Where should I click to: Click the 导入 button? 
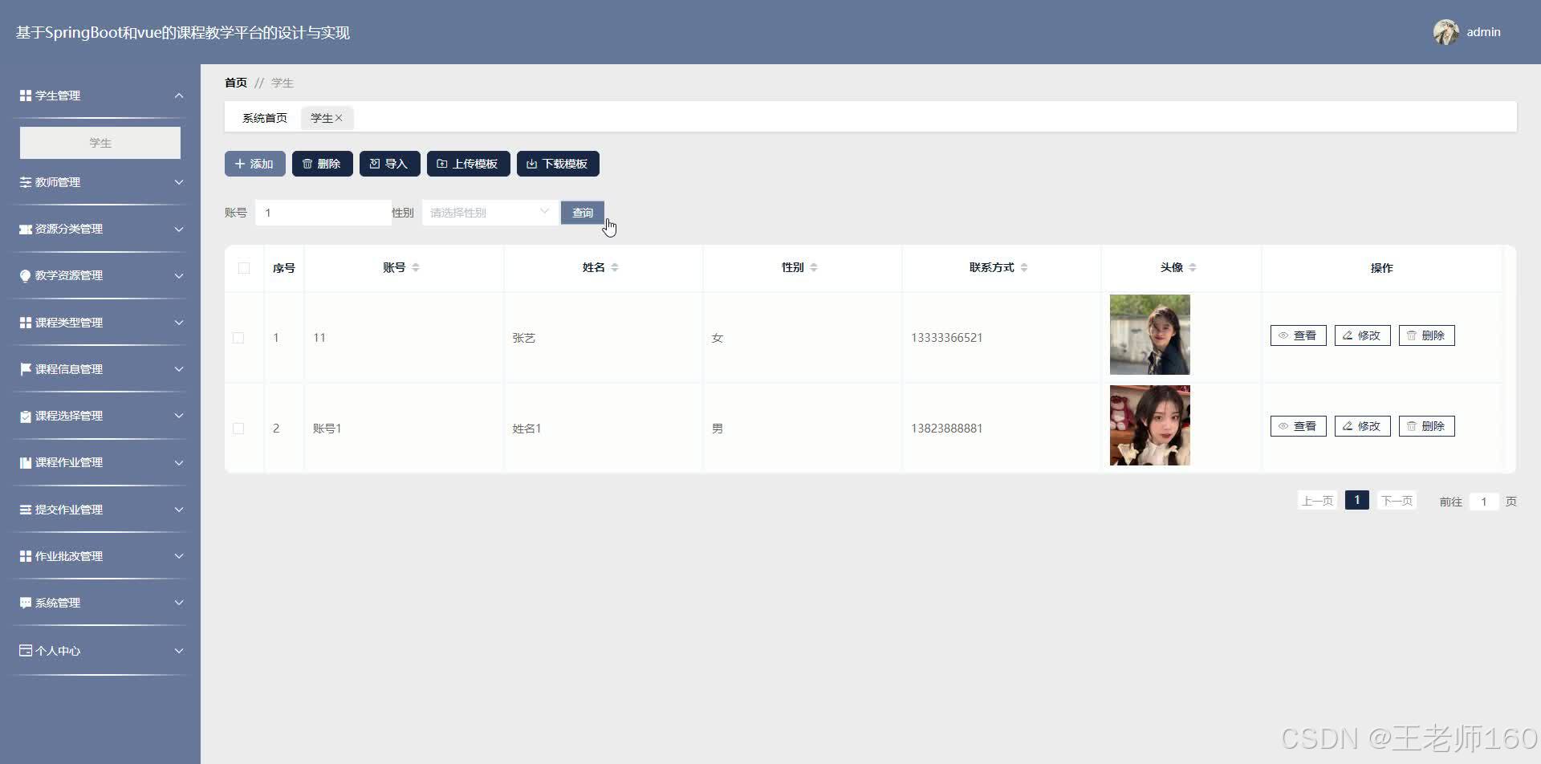point(390,164)
